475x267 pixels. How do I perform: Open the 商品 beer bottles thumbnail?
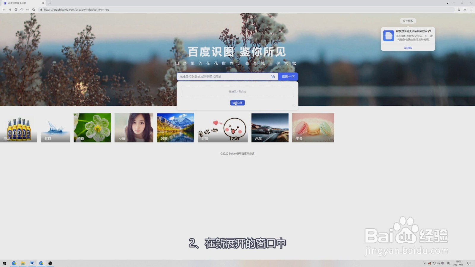click(x=18, y=128)
